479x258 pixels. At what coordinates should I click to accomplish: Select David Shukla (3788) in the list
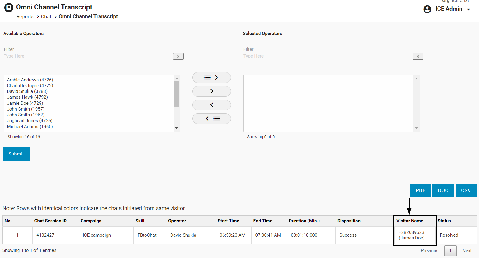click(27, 91)
